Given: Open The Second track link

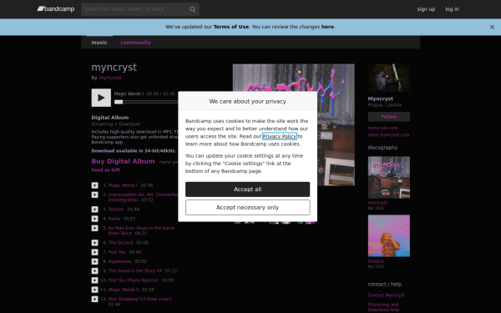Looking at the screenshot, I should point(120,243).
